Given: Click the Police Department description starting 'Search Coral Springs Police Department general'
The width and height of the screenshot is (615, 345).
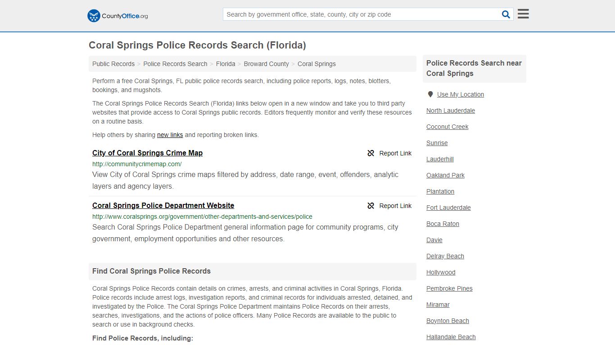Looking at the screenshot, I should [245, 233].
